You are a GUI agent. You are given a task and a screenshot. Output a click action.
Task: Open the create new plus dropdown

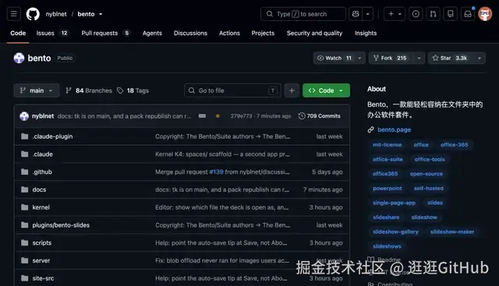coord(395,14)
